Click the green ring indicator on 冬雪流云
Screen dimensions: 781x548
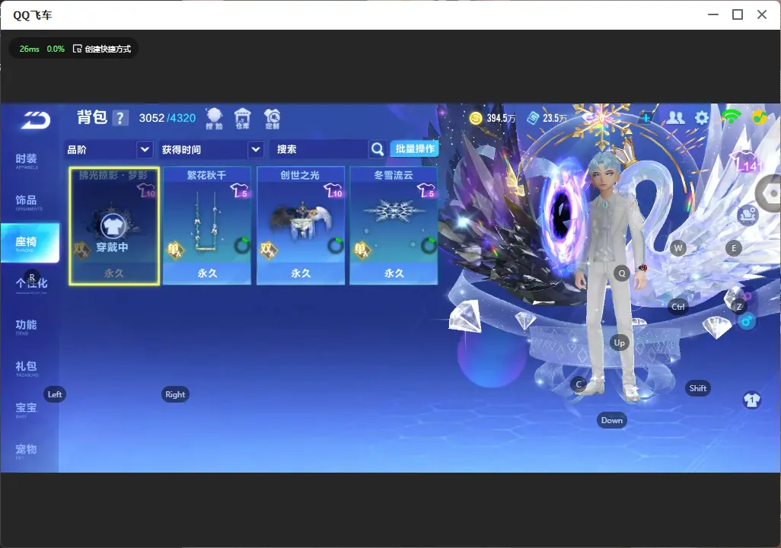tap(429, 245)
